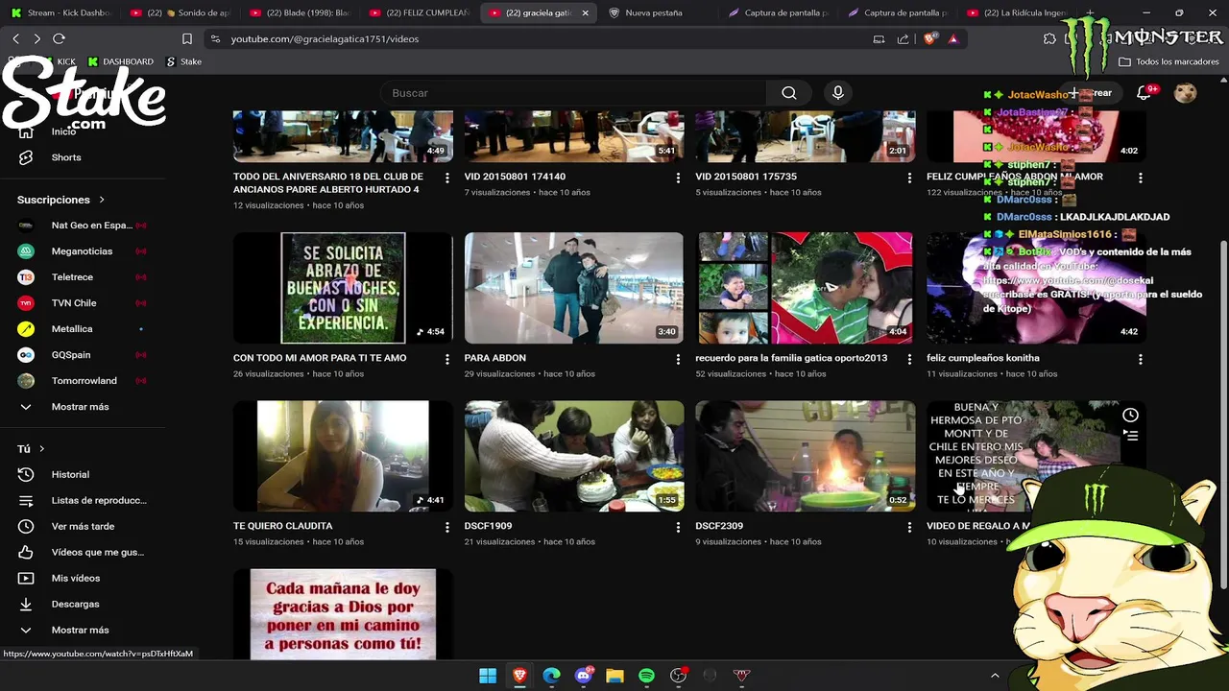
Task: Reload the page with refresh icon
Action: point(59,38)
